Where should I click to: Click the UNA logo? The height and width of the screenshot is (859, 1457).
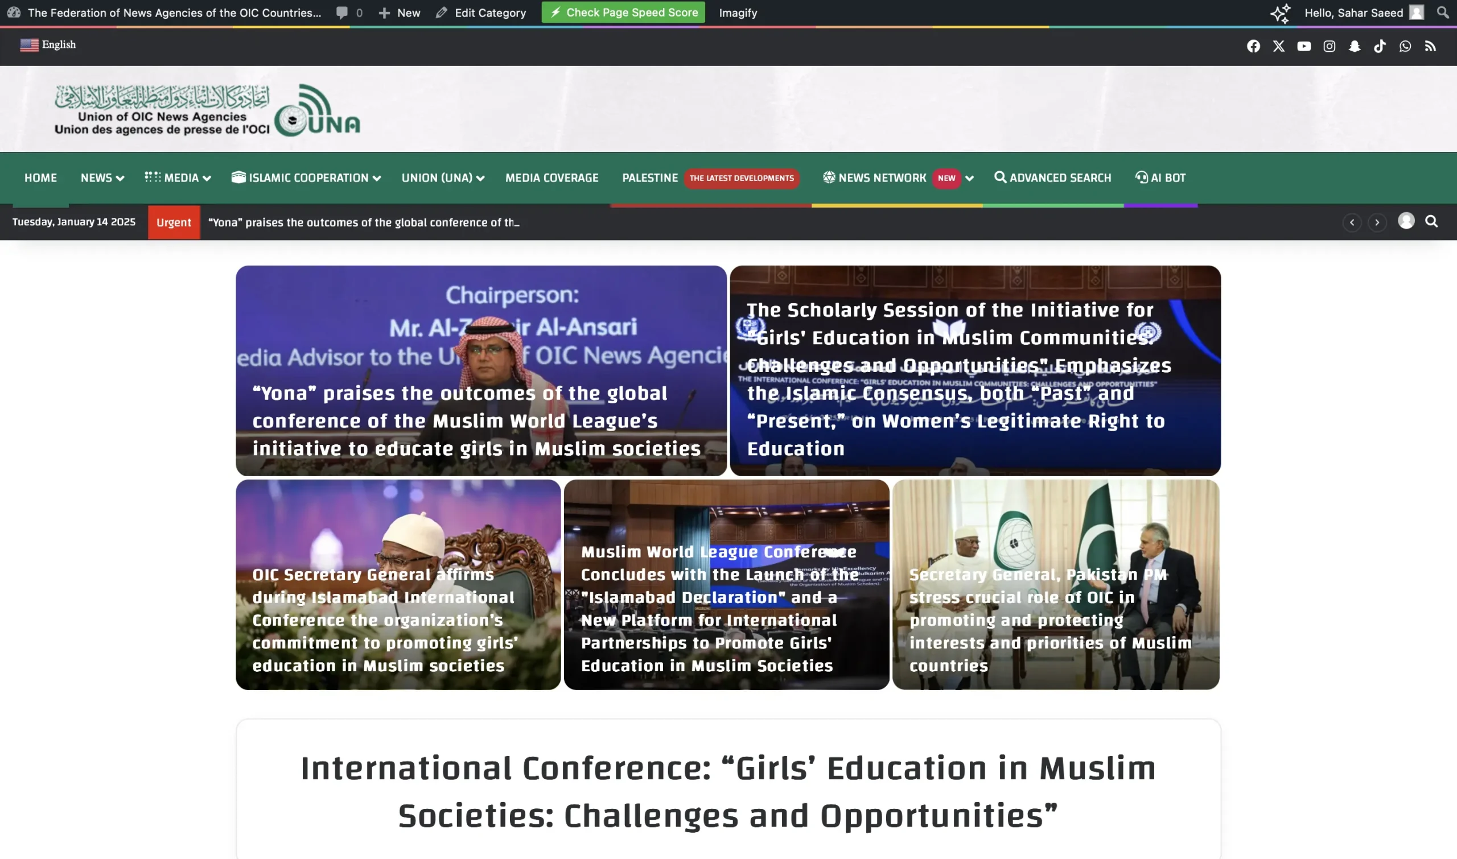click(x=207, y=110)
